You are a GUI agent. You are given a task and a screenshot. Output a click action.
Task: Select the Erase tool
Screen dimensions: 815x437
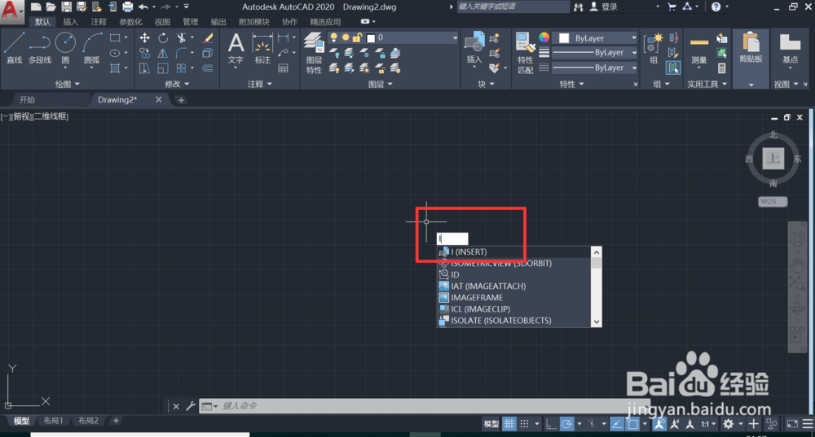[208, 38]
